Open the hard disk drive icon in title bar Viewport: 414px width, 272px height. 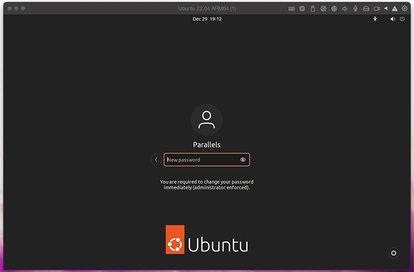click(x=366, y=9)
